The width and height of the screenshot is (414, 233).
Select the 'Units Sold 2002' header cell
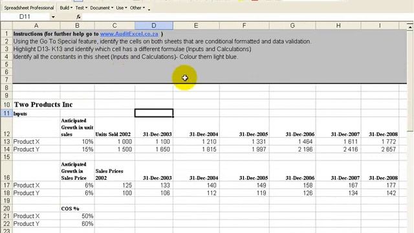114,128
